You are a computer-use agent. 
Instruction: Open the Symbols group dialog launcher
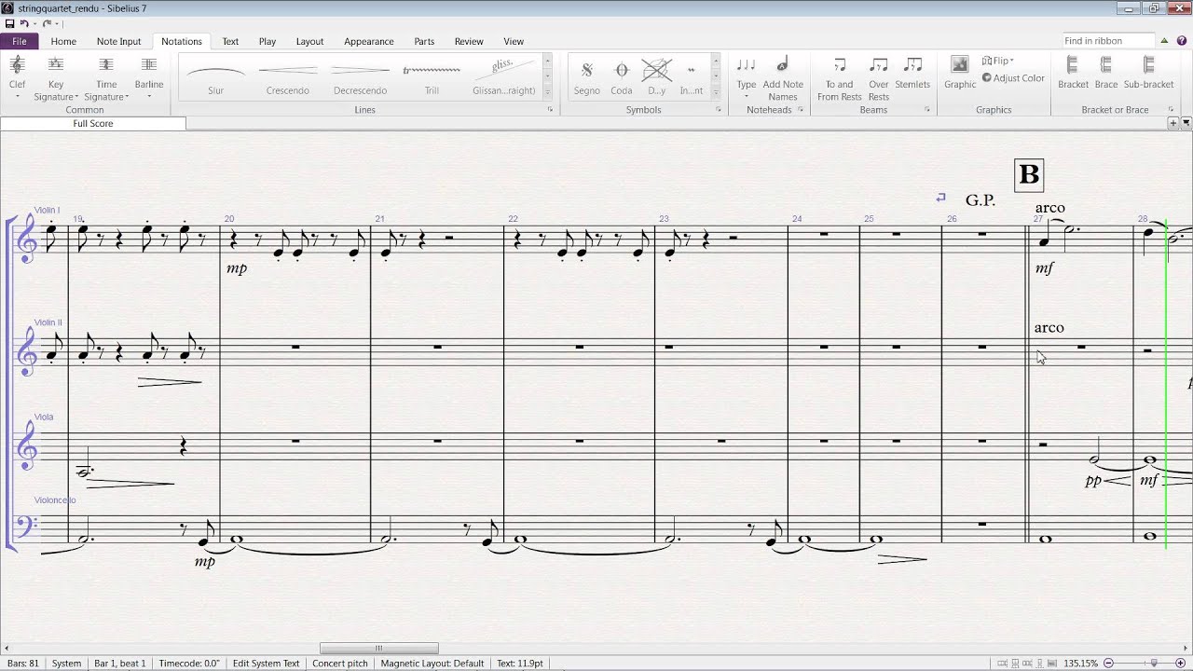[719, 110]
